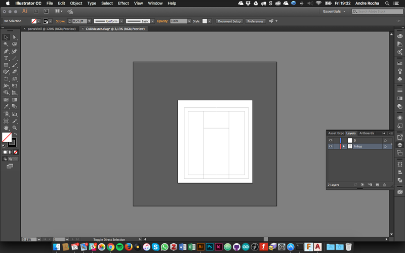405x253 pixels.
Task: Select the Zoom tool
Action: tap(15, 128)
